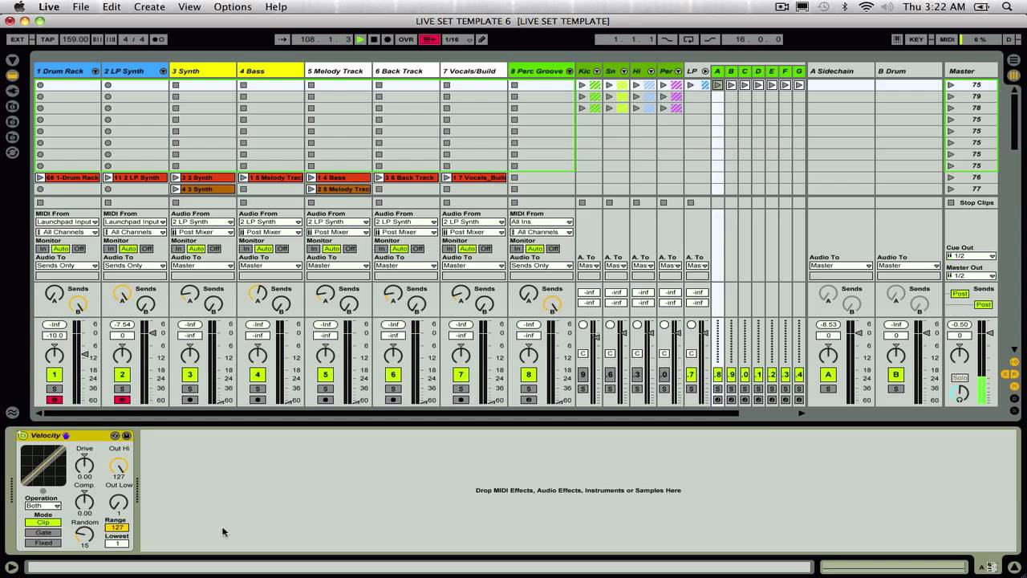Toggle the Draw Mode pencil icon

coord(482,39)
